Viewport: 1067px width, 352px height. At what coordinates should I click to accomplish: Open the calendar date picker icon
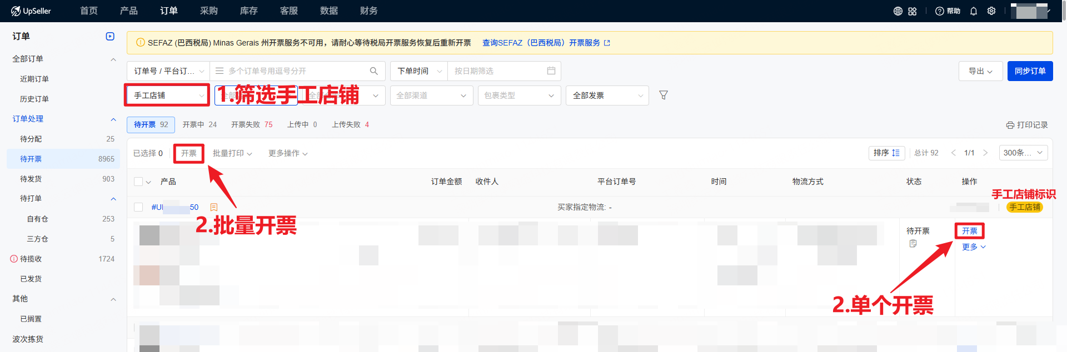click(551, 71)
